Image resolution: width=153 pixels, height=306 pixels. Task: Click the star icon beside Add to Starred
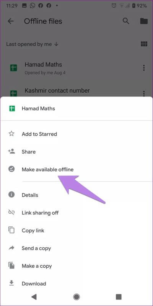(x=11, y=134)
